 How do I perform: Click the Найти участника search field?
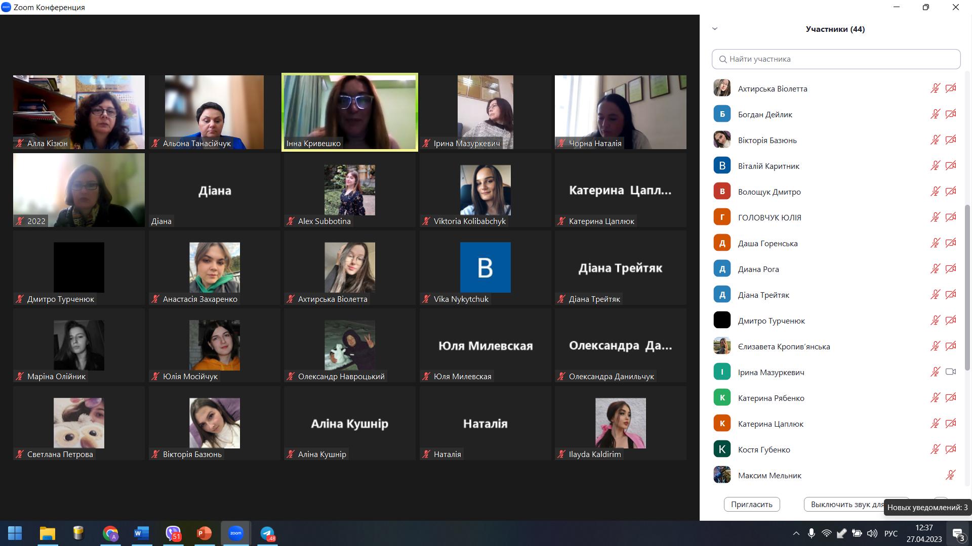[836, 59]
